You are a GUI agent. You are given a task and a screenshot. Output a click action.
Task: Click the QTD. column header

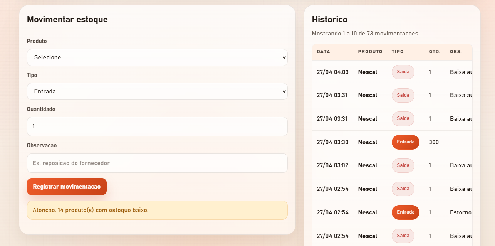coord(435,52)
